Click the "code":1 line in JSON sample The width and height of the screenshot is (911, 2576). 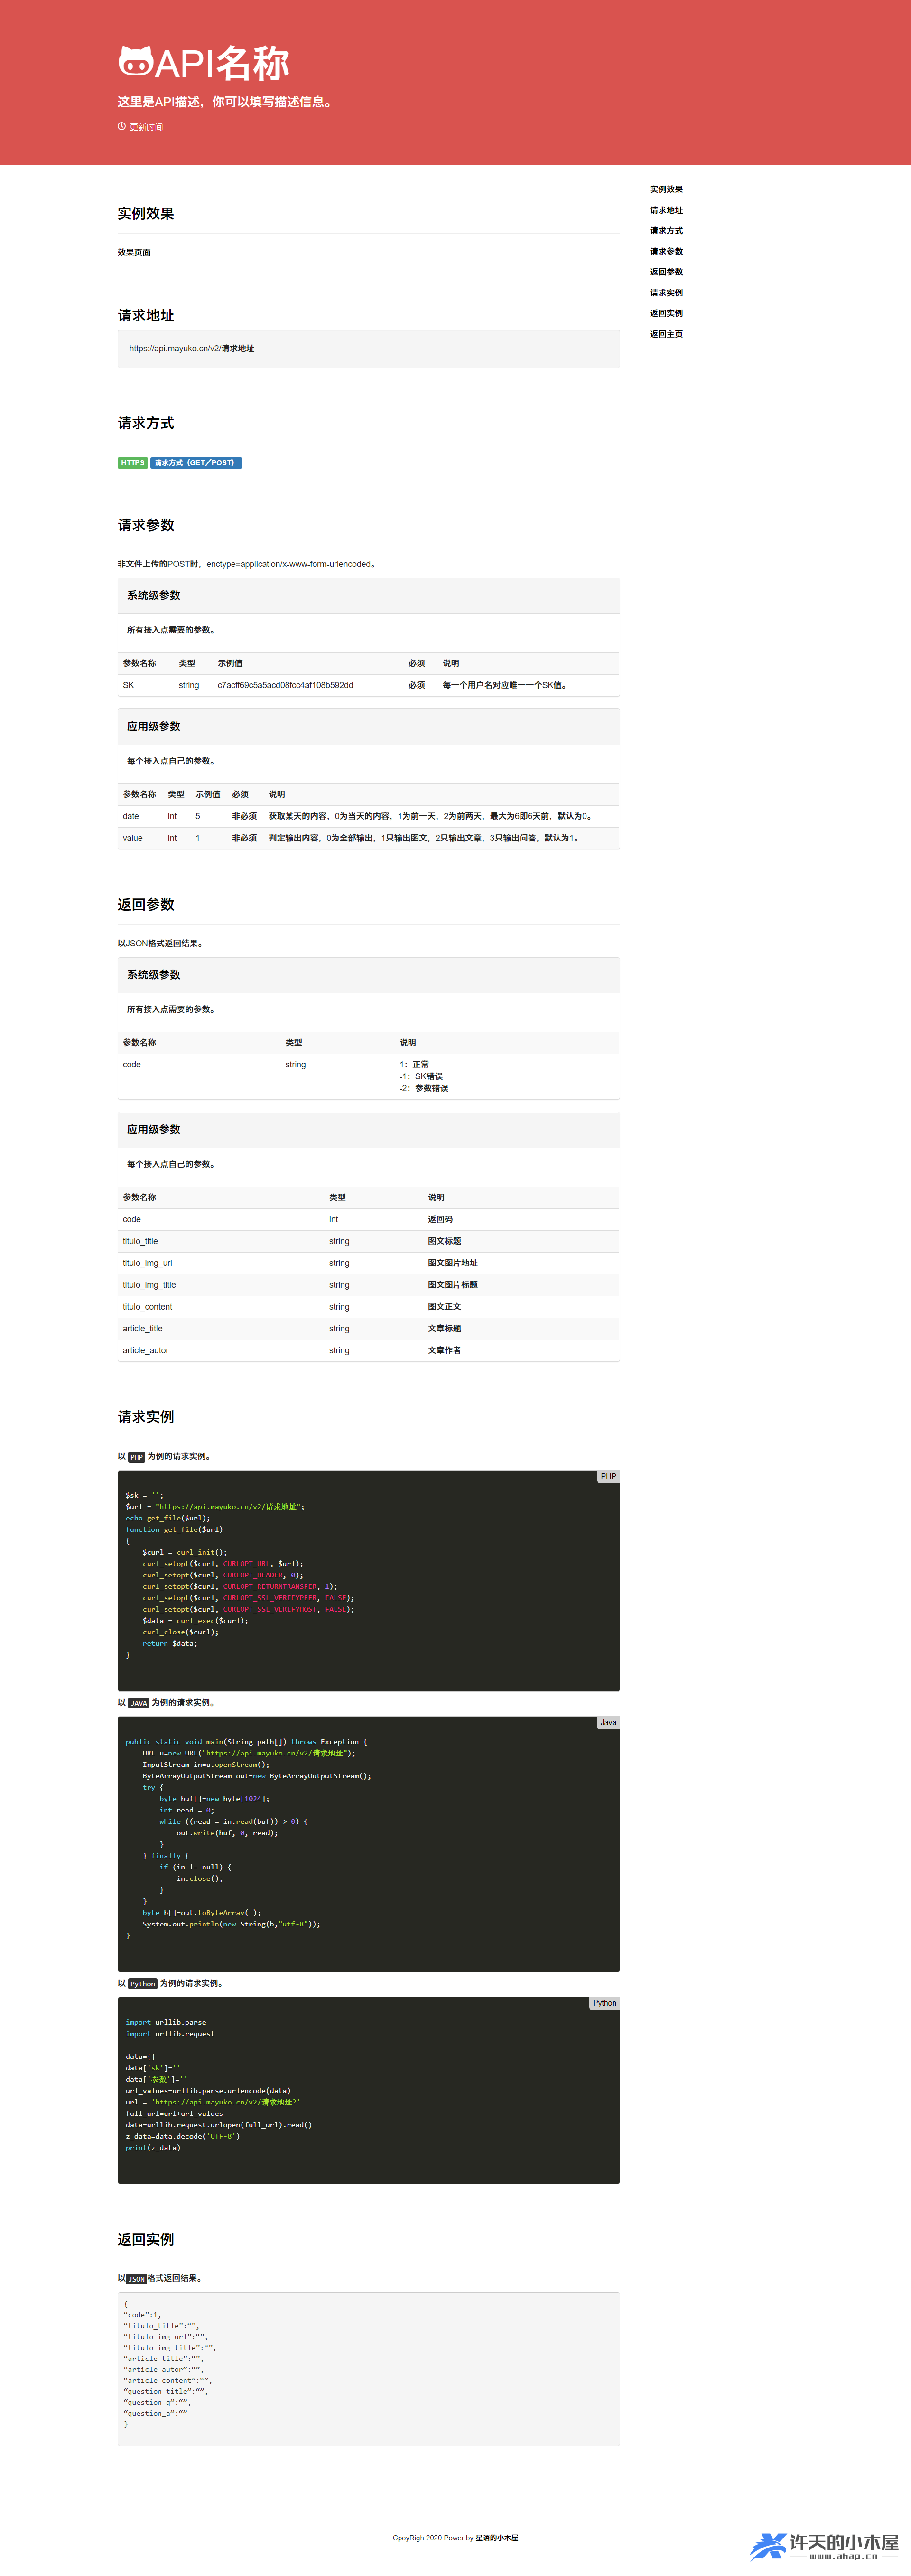click(143, 2315)
